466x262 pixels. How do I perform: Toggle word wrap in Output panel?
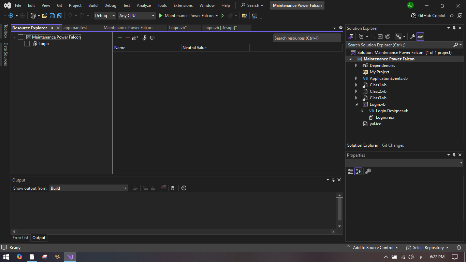tap(174, 188)
